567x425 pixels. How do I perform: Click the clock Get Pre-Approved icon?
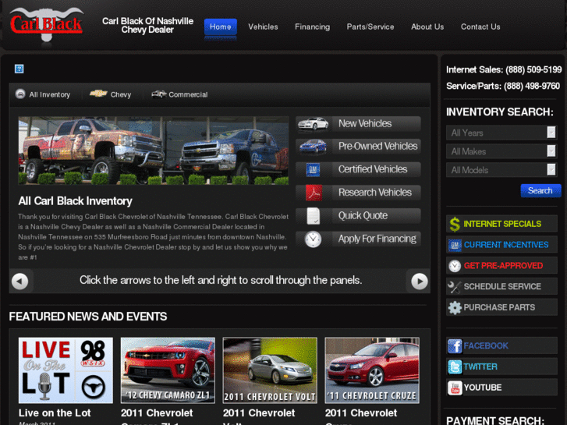click(455, 266)
